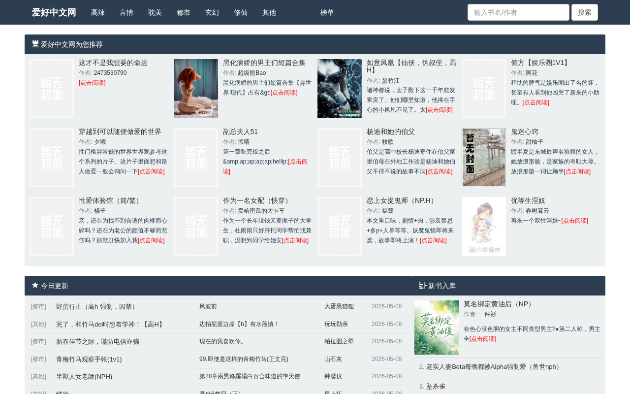Open the 鬼迷心窍 cover thumbnail
Viewport: 630px width, 394px height.
click(x=484, y=158)
